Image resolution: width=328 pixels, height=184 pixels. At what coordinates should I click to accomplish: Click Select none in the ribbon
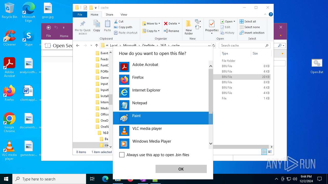(x=250, y=27)
